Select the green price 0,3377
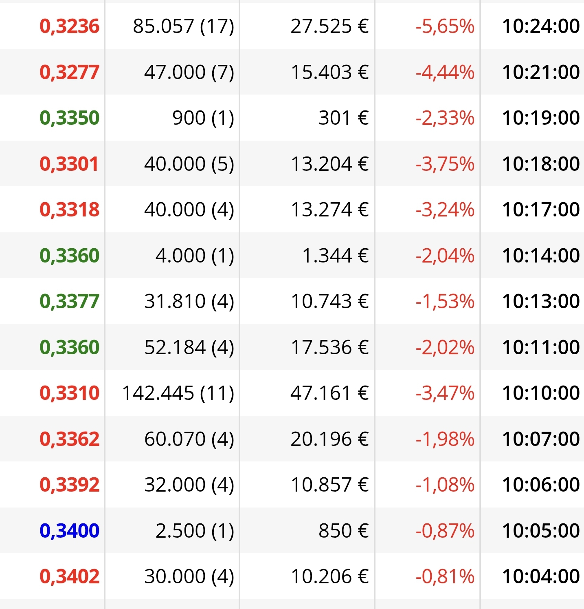The width and height of the screenshot is (584, 609). point(70,301)
